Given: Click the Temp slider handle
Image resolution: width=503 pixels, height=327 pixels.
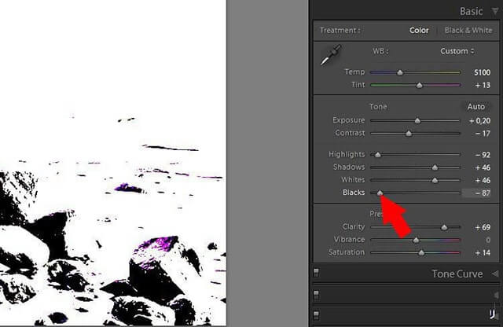Looking at the screenshot, I should 400,72.
